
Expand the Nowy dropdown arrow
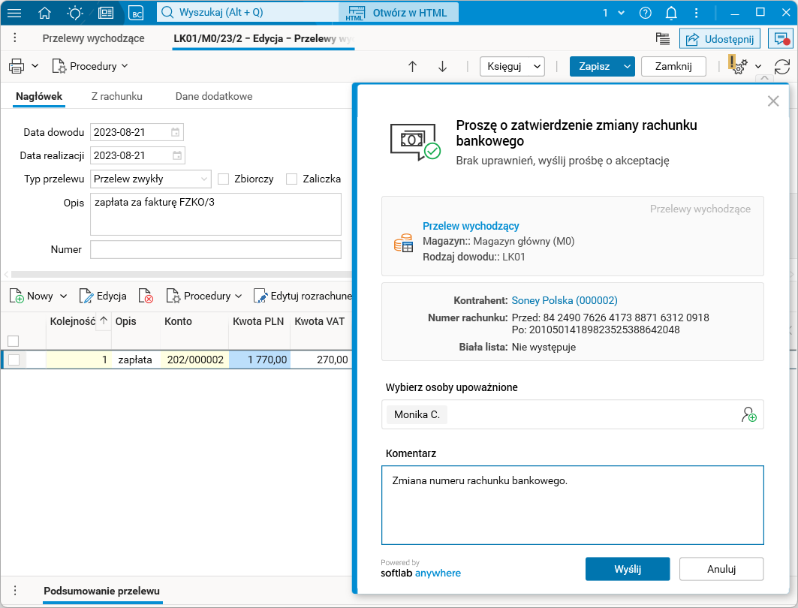64,296
